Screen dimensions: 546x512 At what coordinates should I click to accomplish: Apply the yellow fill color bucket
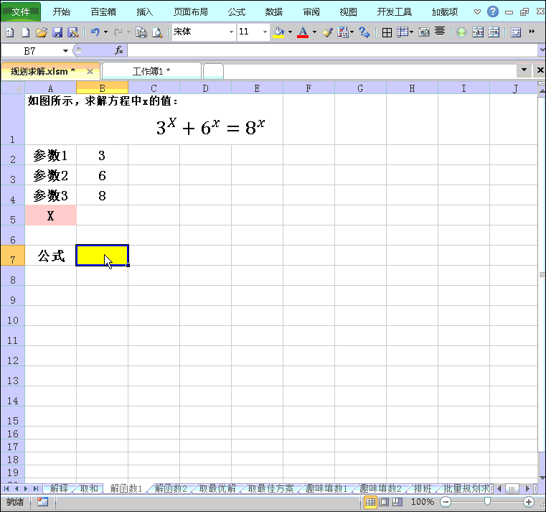(278, 32)
